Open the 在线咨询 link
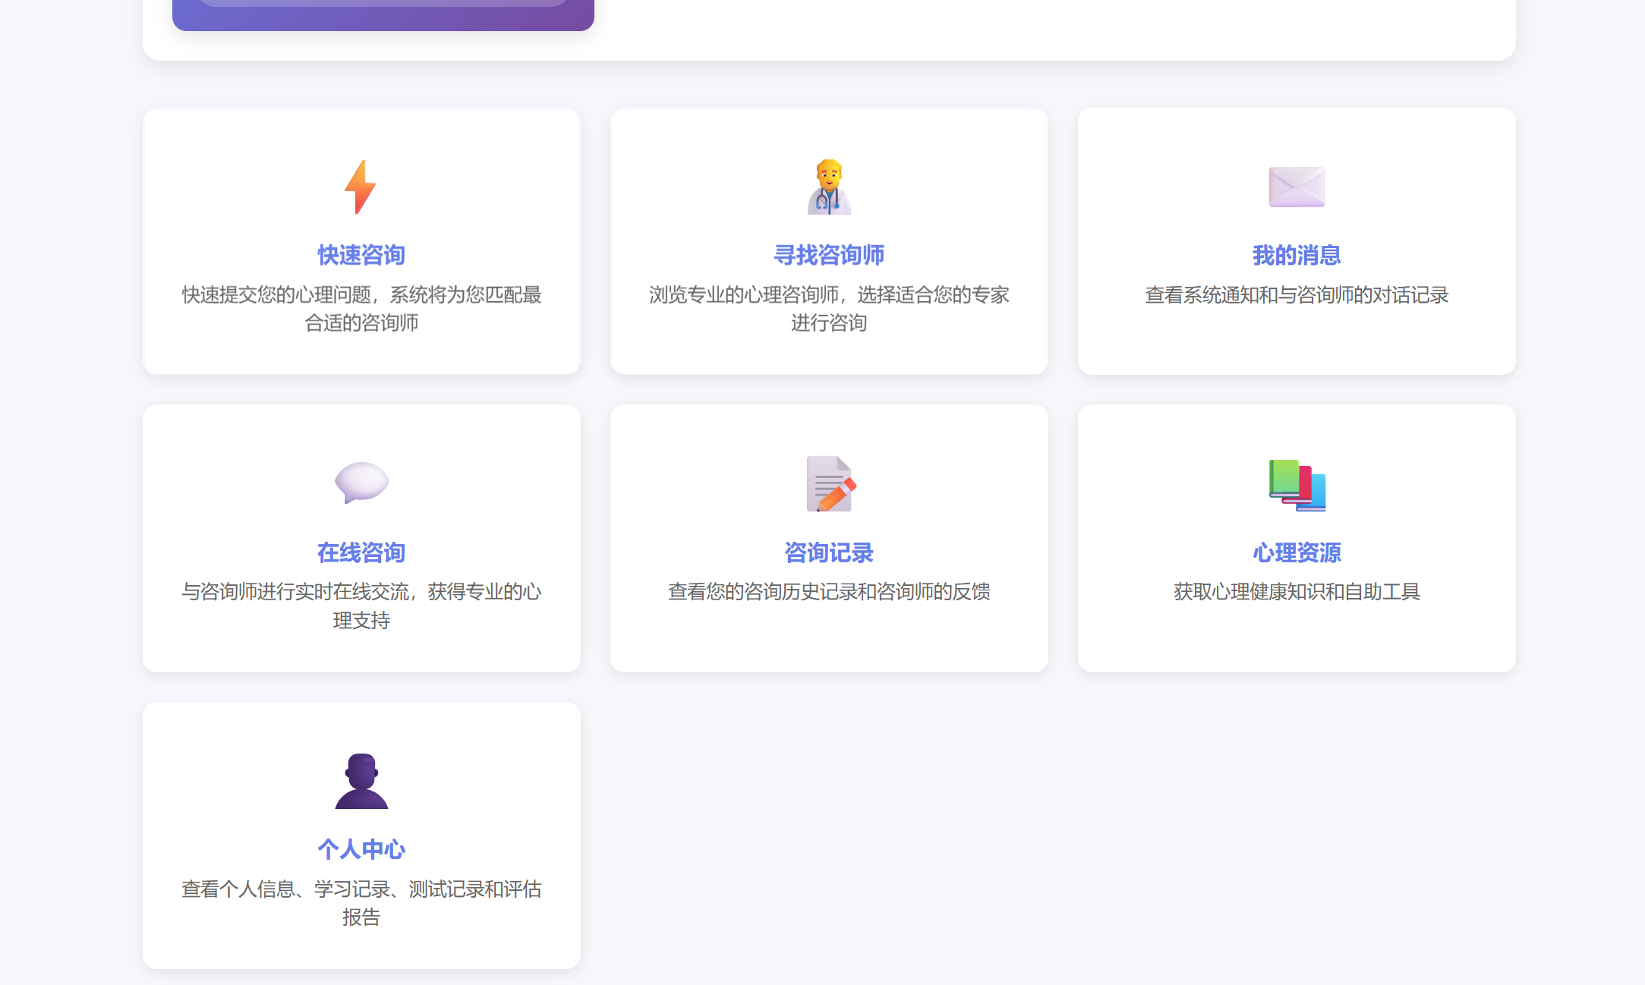The image size is (1645, 985). tap(361, 552)
